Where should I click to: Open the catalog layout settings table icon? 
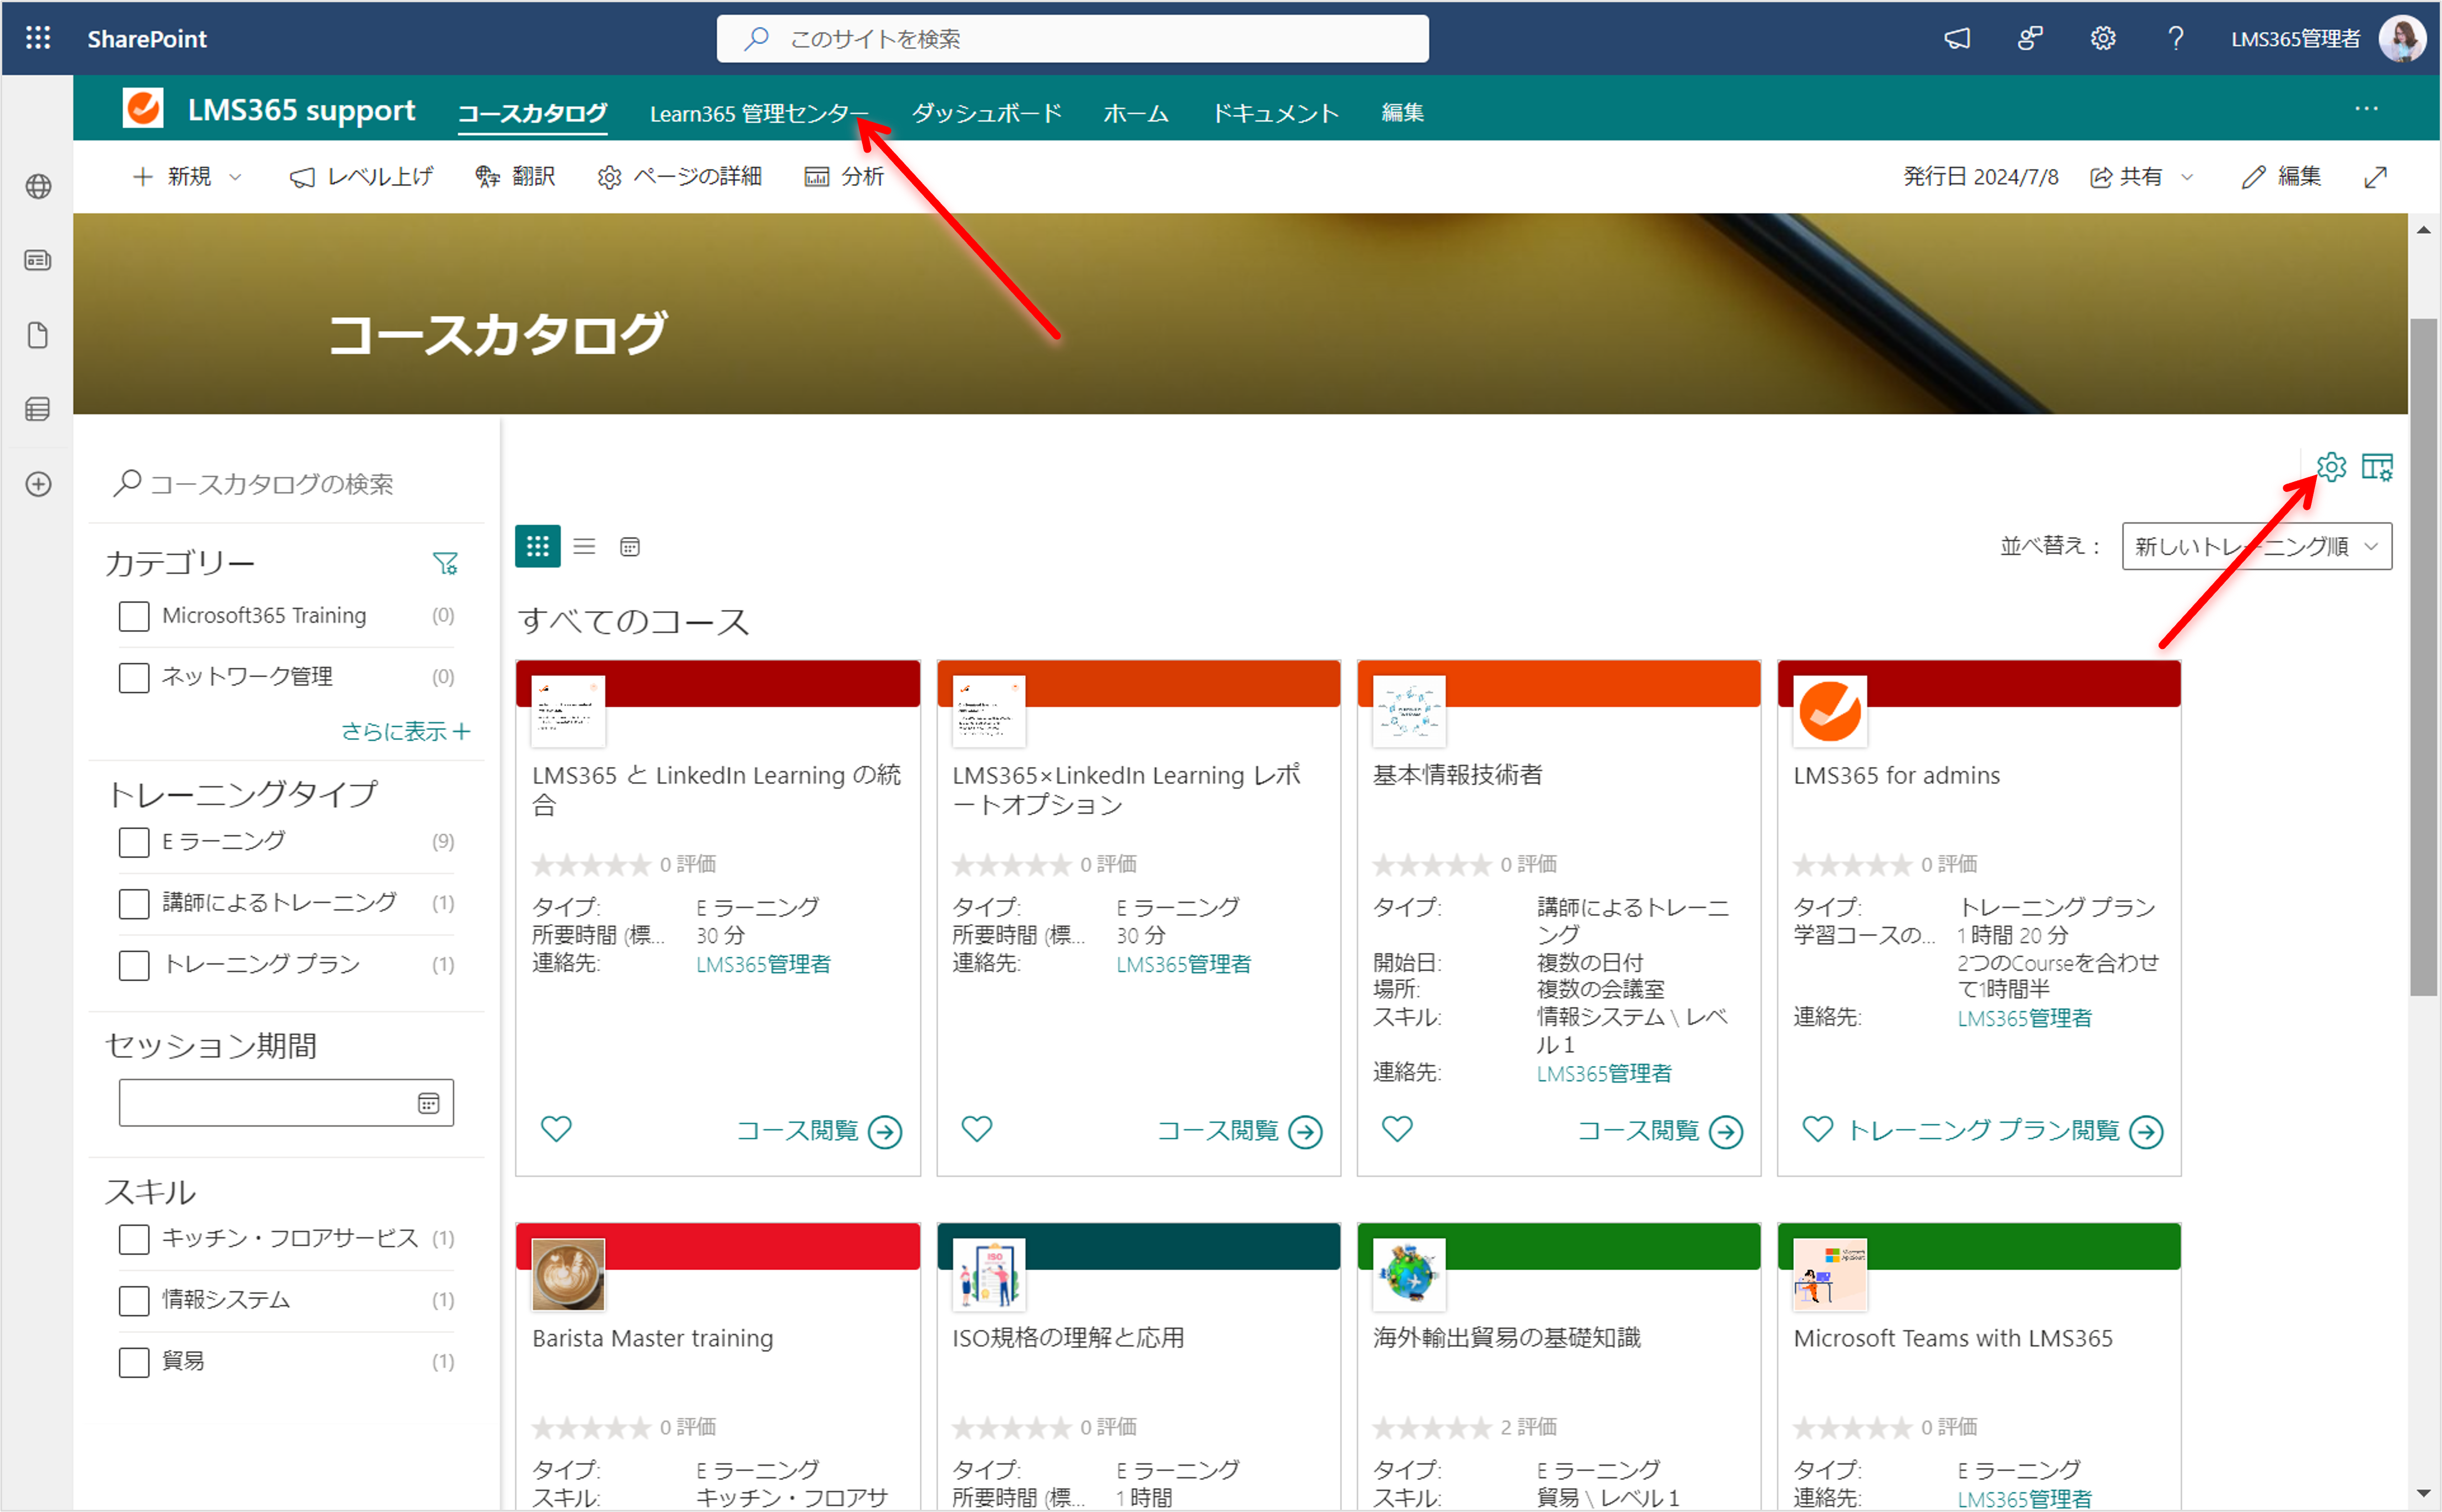coord(2377,467)
